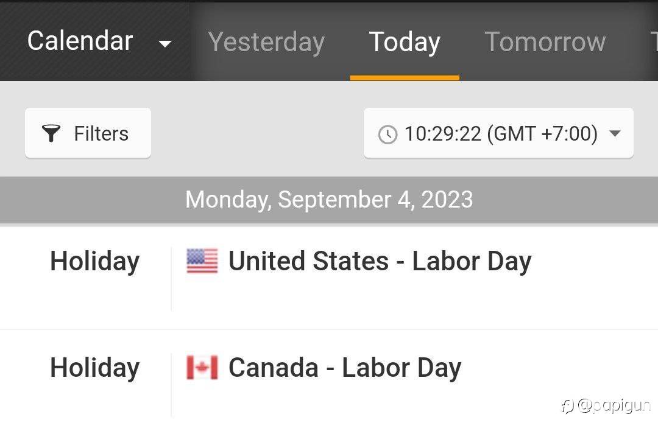
Task: Expand the Calendar dropdown arrow
Action: pyautogui.click(x=164, y=43)
